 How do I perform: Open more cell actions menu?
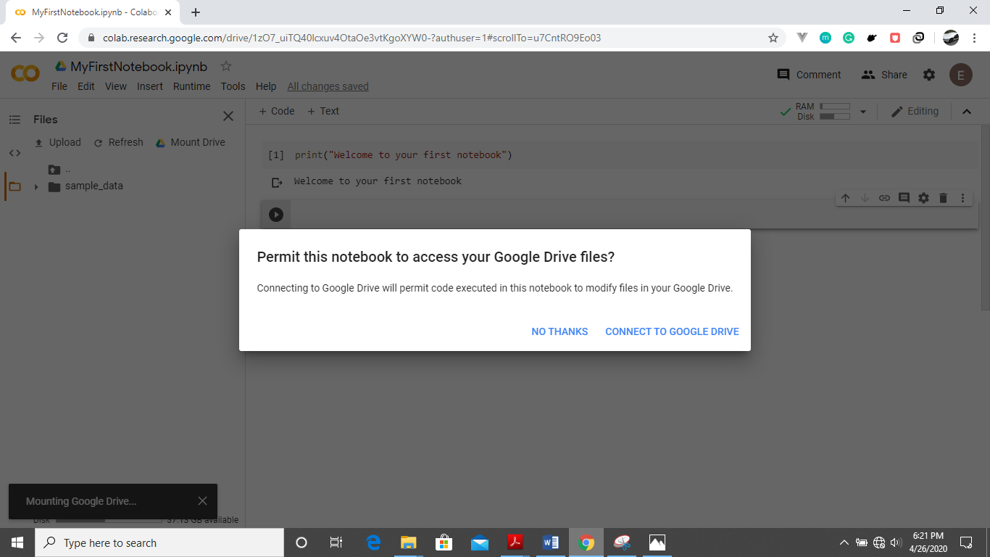962,198
